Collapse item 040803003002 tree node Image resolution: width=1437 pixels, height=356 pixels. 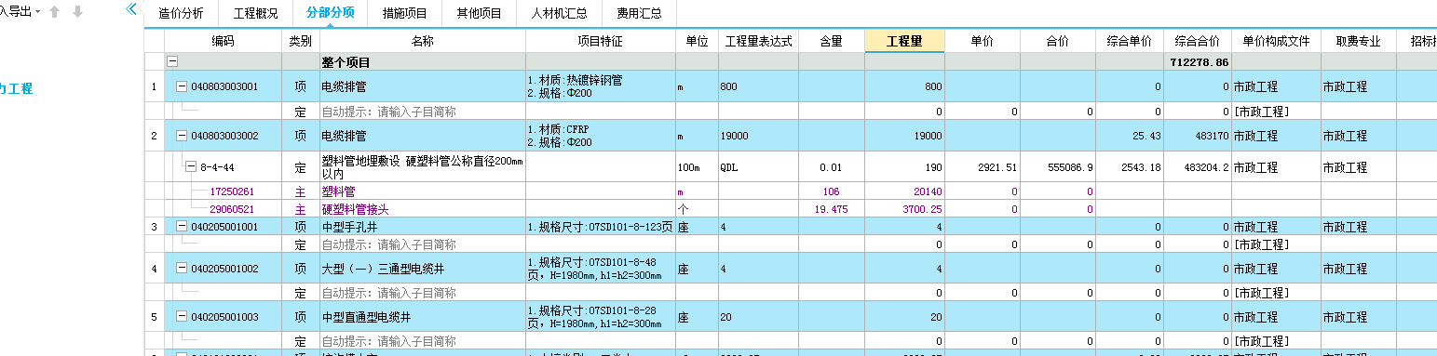click(182, 136)
